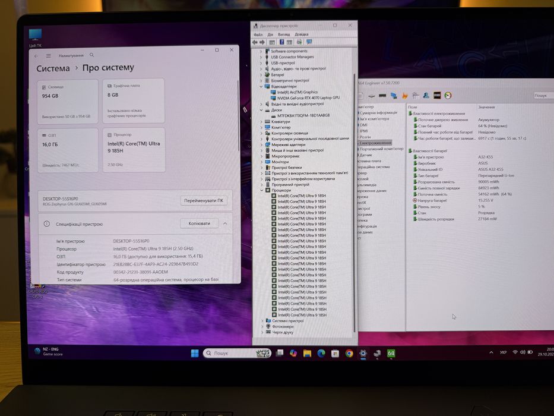Image resolution: width=554 pixels, height=416 pixels.
Task: Click the gauge icon in AIDA64 toolbar
Action: click(x=448, y=96)
